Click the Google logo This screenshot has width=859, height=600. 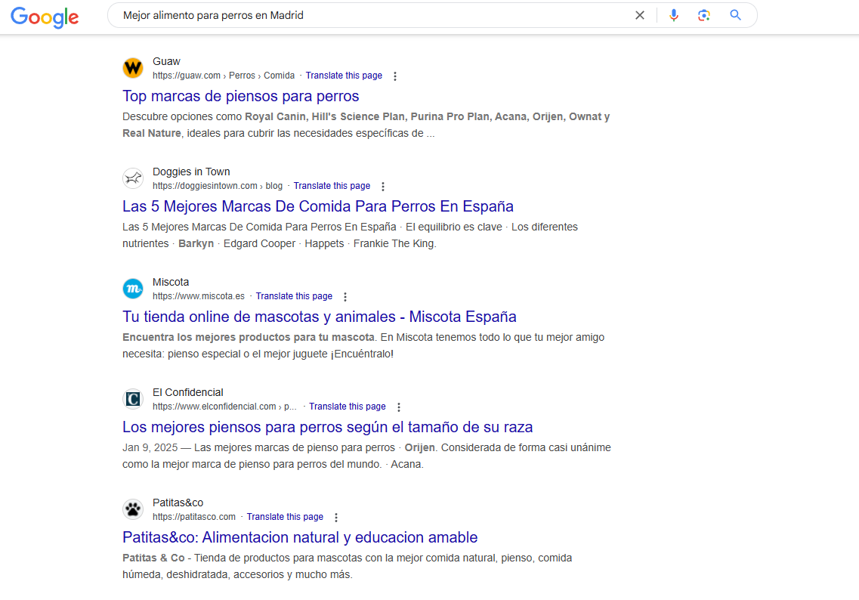click(45, 17)
